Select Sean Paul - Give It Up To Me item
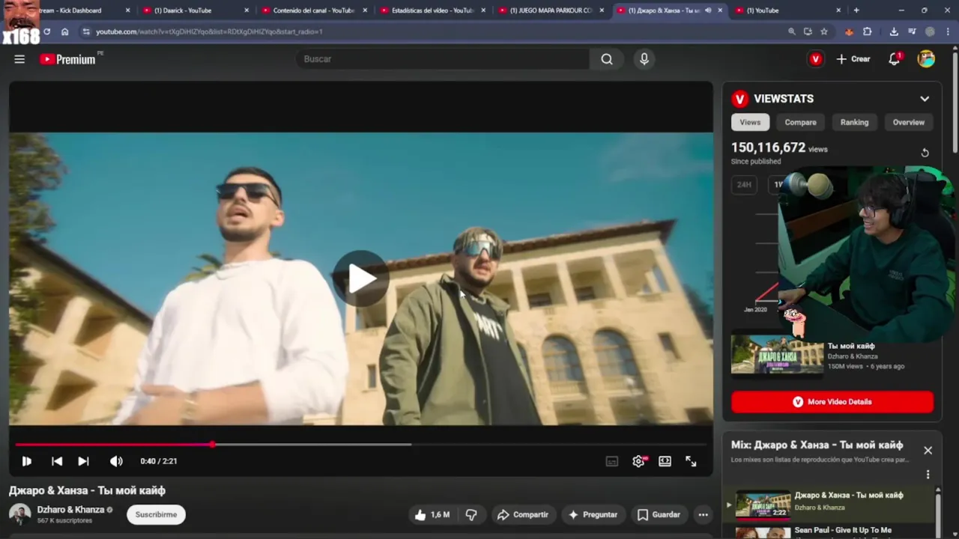The width and height of the screenshot is (959, 539). 829,532
